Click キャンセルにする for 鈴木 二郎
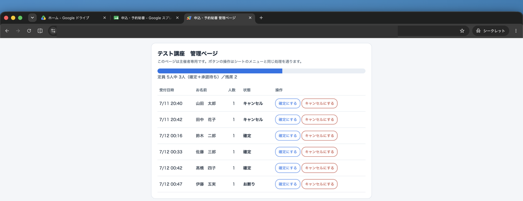 point(319,135)
